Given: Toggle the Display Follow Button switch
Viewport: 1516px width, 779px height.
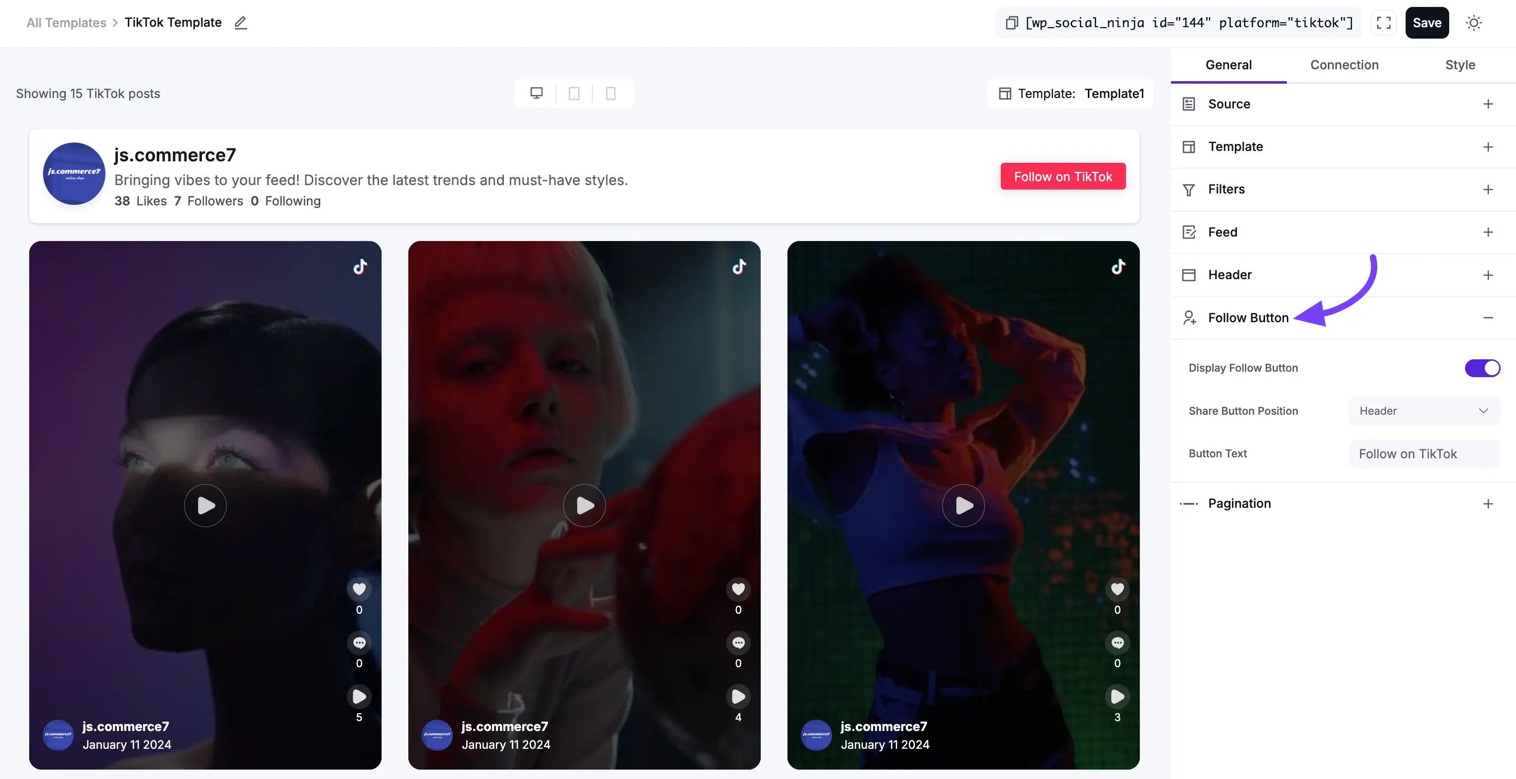Looking at the screenshot, I should [1482, 368].
